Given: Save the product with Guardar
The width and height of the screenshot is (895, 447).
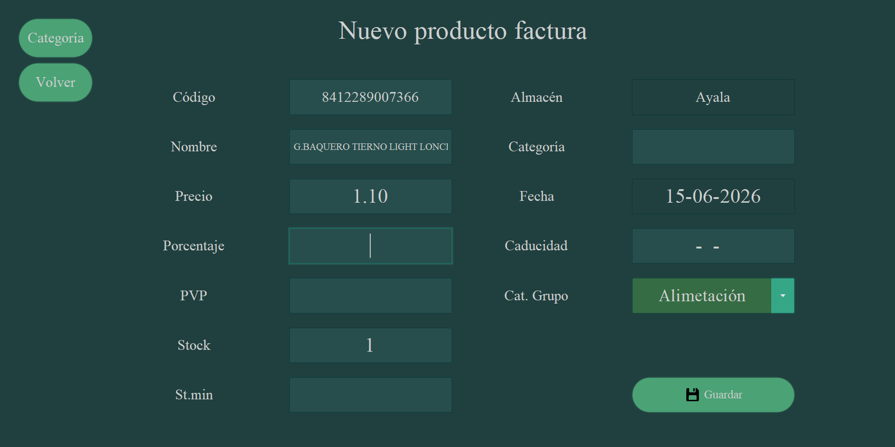Looking at the screenshot, I should [x=713, y=395].
